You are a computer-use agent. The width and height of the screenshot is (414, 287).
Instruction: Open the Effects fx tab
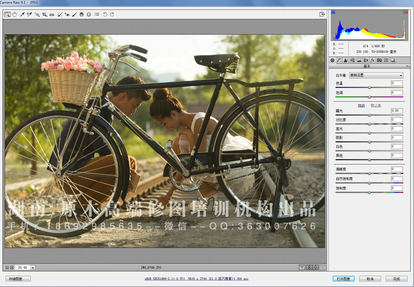(x=373, y=60)
